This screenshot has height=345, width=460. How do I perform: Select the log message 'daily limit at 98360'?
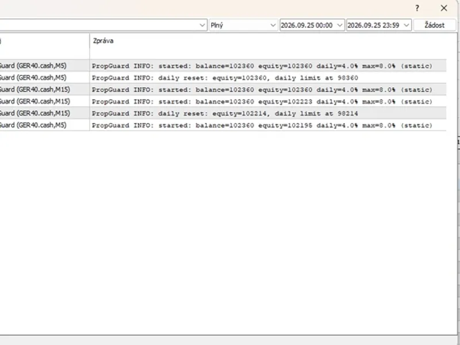click(225, 78)
